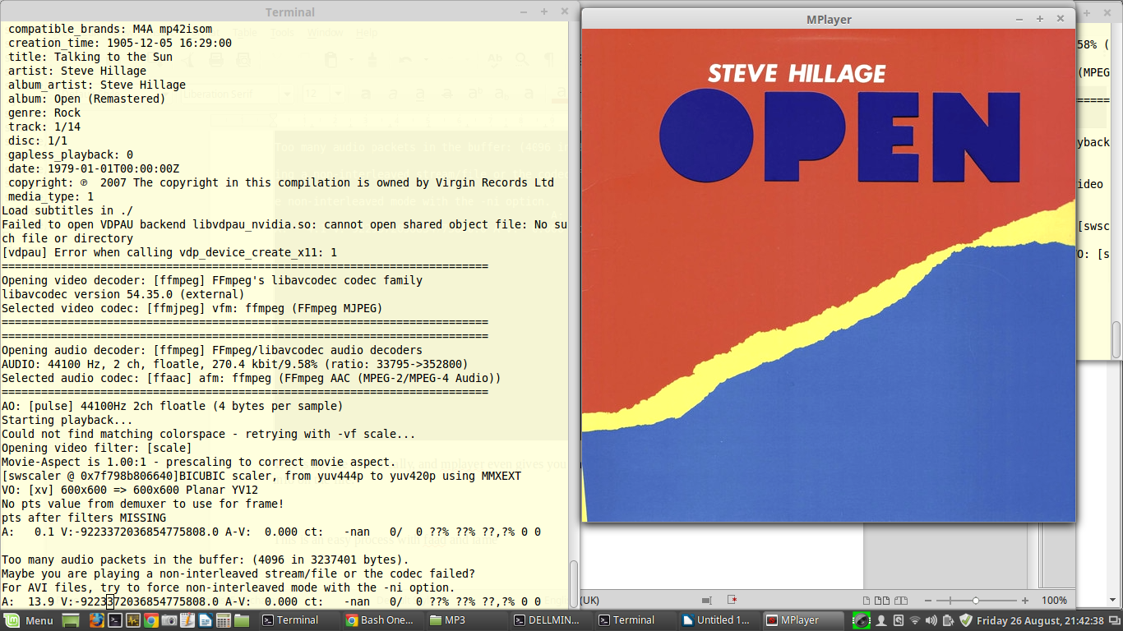Select the book view layout
The width and height of the screenshot is (1123, 631).
tap(901, 601)
